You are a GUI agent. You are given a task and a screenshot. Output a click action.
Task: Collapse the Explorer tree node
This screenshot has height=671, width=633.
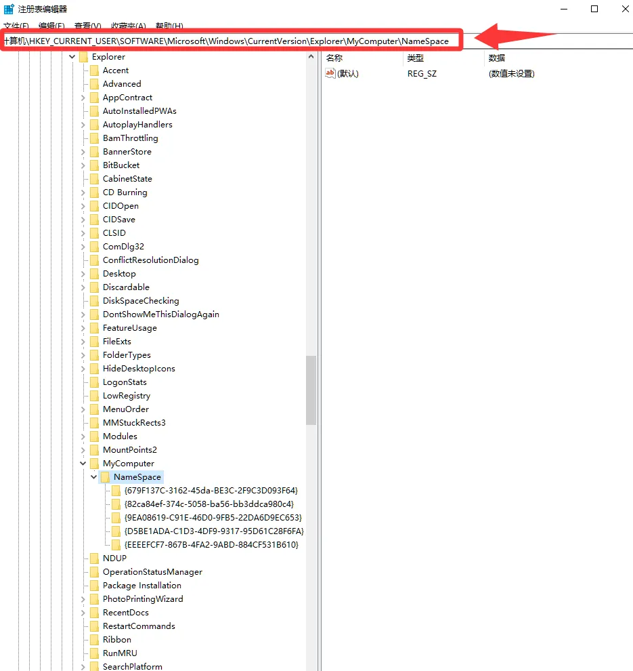pos(72,56)
